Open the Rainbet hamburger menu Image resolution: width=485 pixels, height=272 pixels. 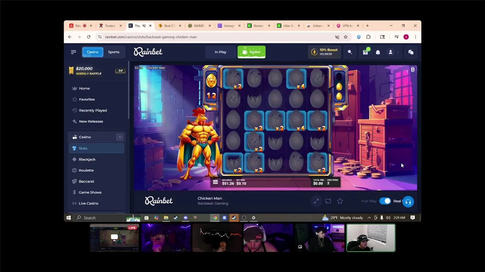[x=74, y=52]
